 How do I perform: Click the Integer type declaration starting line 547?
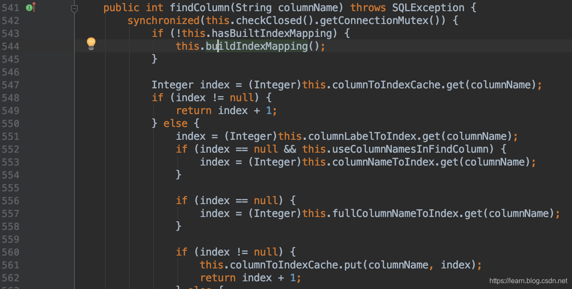[172, 85]
